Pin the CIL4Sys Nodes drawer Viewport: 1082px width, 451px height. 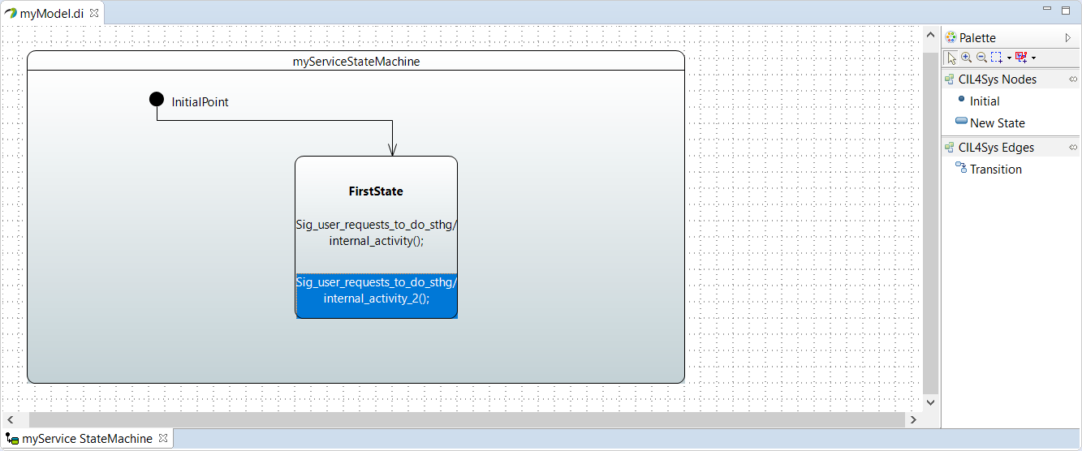pyautogui.click(x=1072, y=79)
